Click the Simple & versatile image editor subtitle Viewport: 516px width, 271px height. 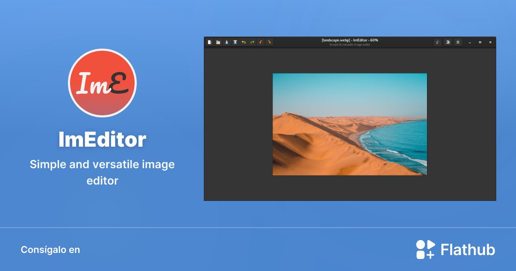[350, 44]
